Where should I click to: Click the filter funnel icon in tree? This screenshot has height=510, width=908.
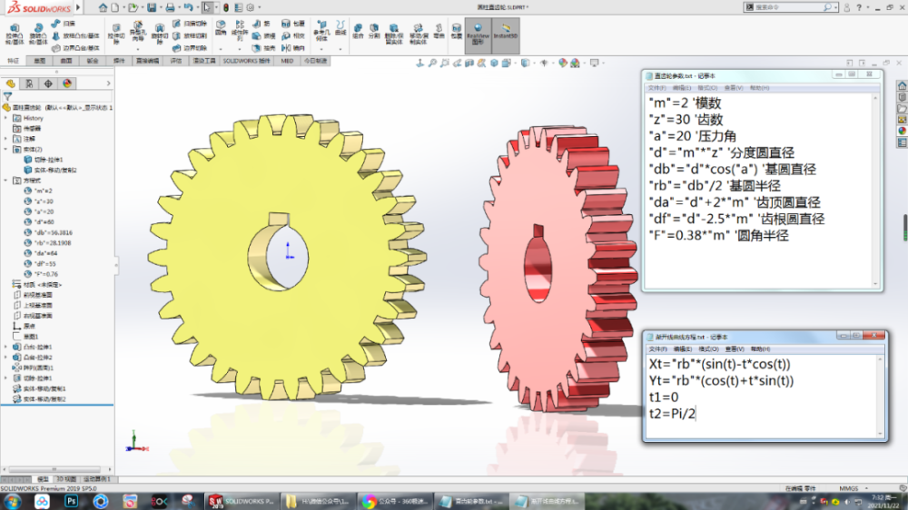tap(7, 97)
